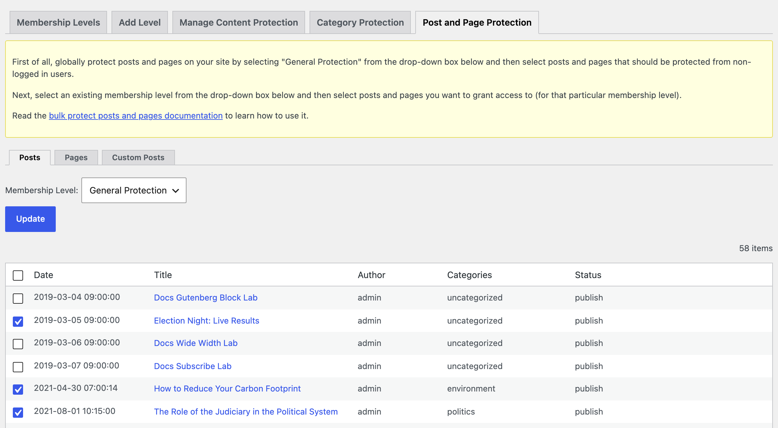Uncheck How to Reduce Your Carbon Footprint checkbox
The width and height of the screenshot is (778, 428).
18,390
